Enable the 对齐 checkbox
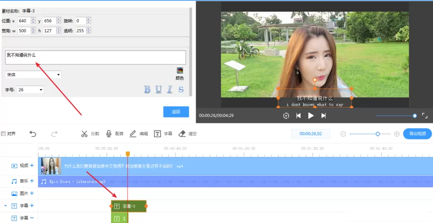Viewport: 433px width, 223px height. click(x=3, y=133)
